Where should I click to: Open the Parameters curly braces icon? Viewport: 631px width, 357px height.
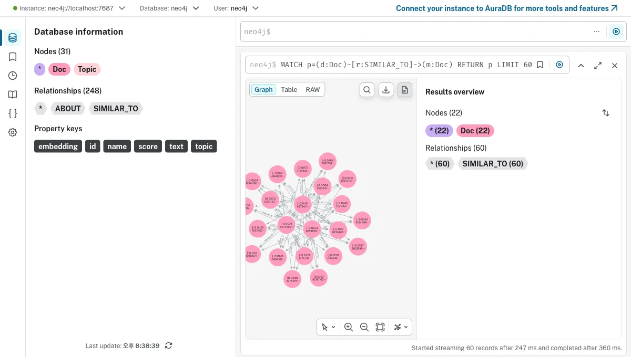click(13, 113)
